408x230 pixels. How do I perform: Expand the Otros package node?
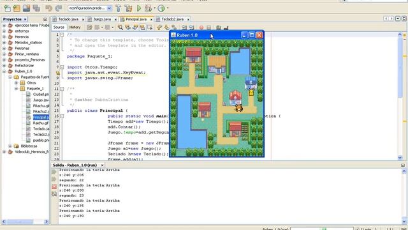pos(16,82)
